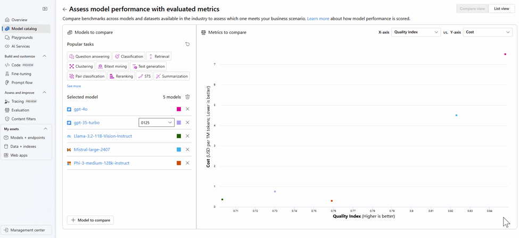519x238 pixels.
Task: Click the pink gpt-4o color swatch
Action: click(x=179, y=109)
